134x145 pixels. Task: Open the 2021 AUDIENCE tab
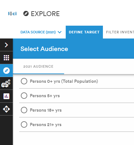[x=38, y=66]
